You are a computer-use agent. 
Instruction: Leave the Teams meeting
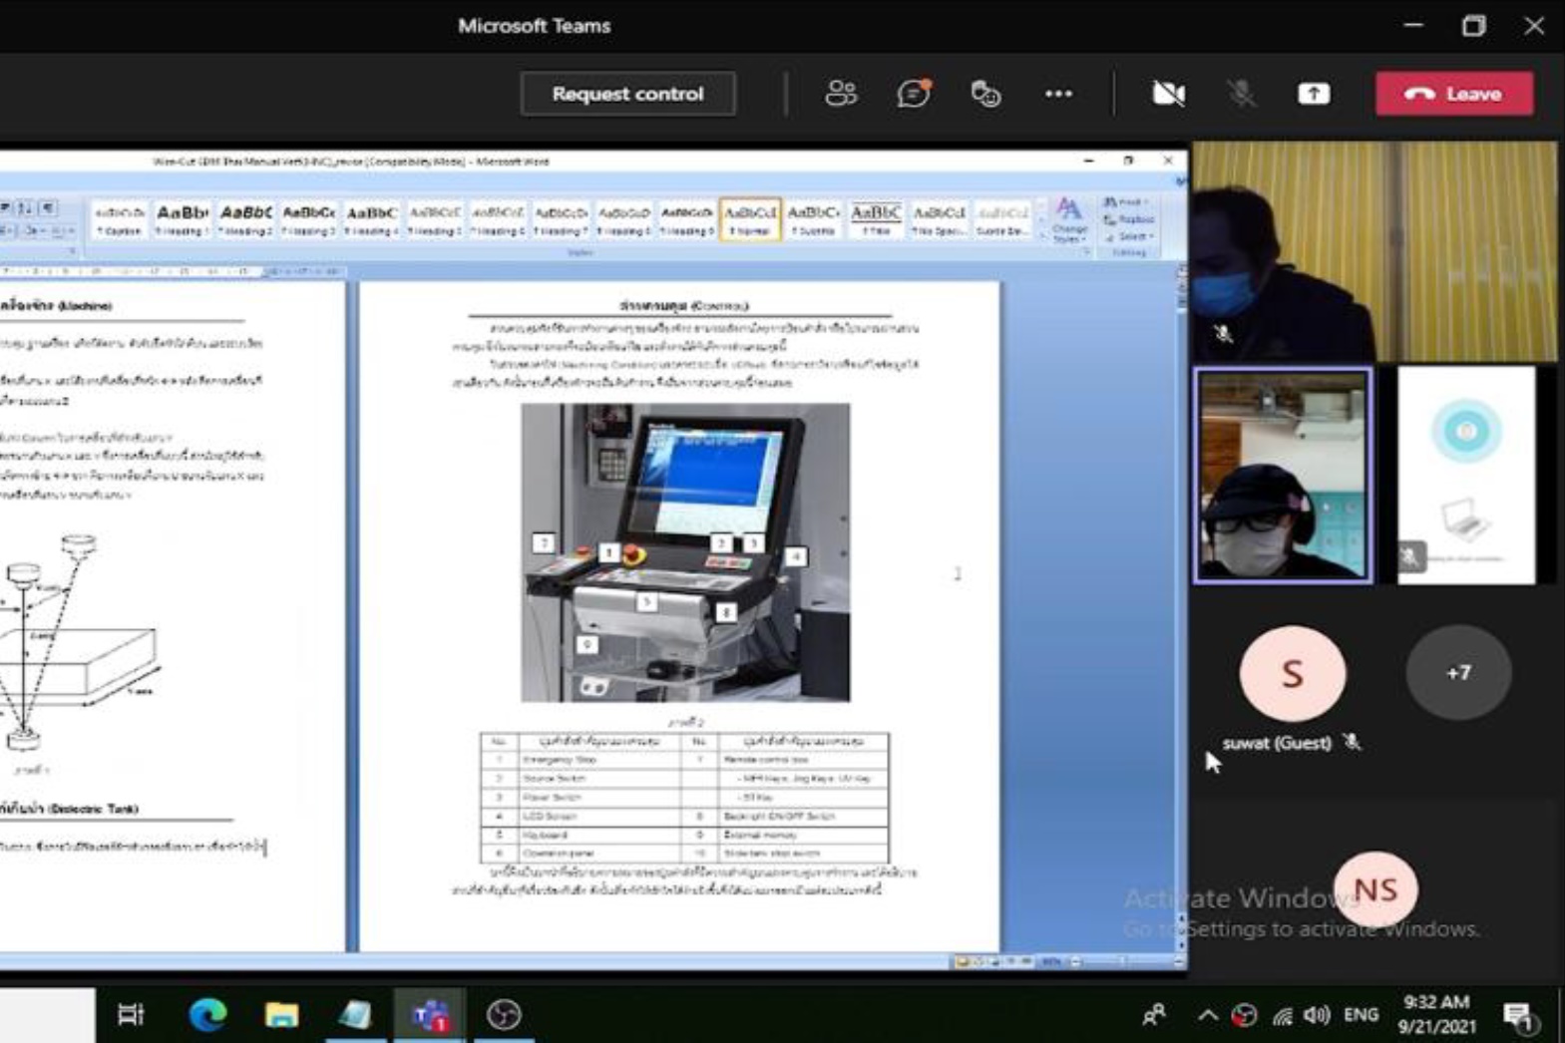point(1454,94)
